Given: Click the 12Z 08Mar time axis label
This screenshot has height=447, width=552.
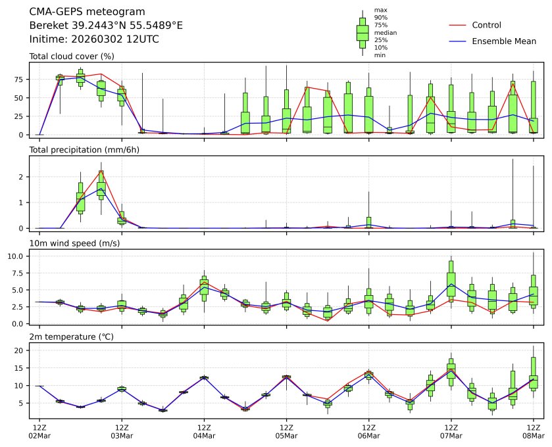Looking at the screenshot, I should pos(532,432).
